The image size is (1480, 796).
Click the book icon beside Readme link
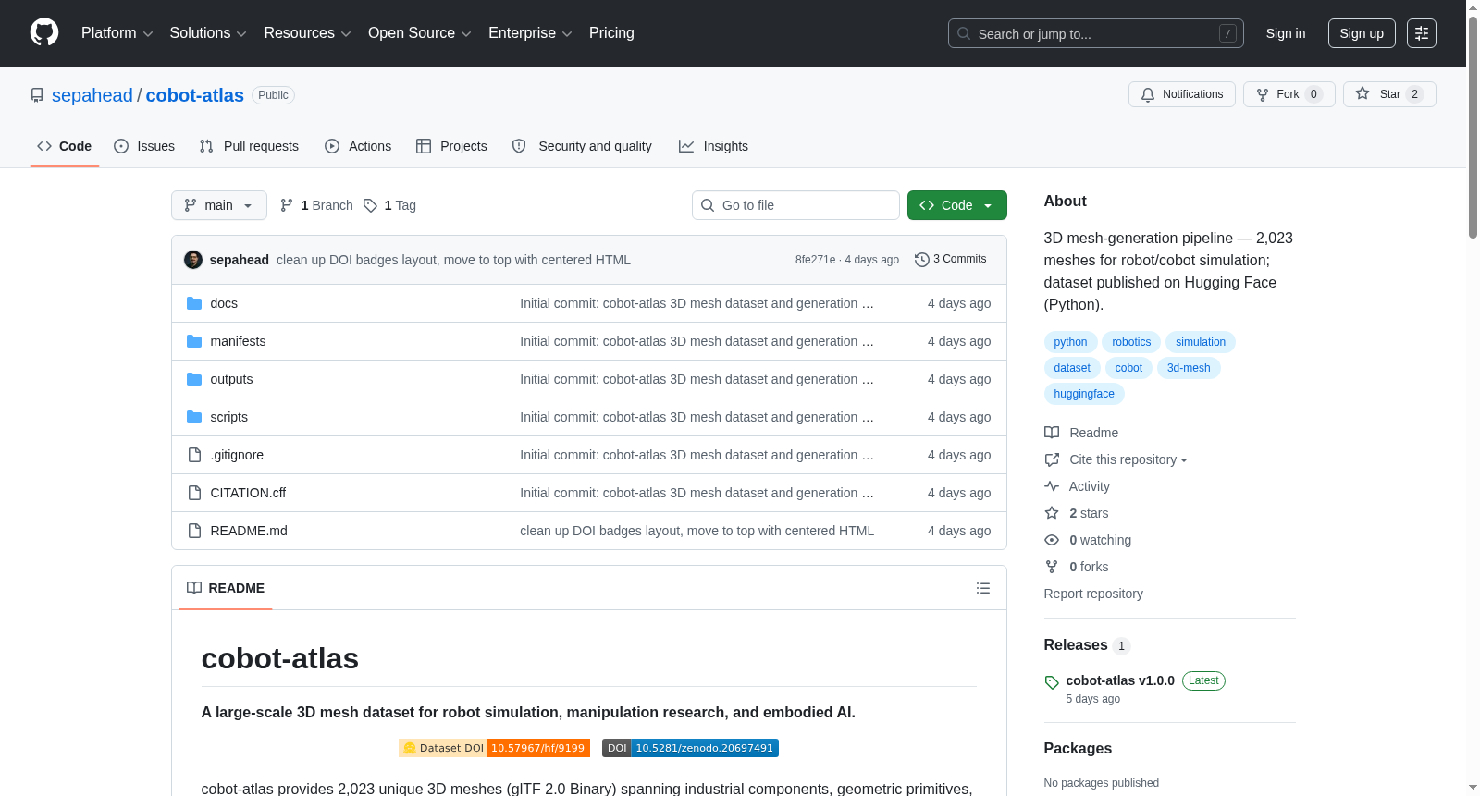click(1052, 433)
